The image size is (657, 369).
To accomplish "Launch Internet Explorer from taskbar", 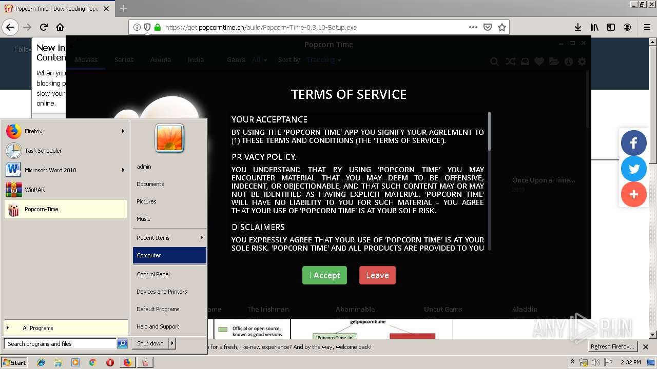I will pyautogui.click(x=41, y=362).
